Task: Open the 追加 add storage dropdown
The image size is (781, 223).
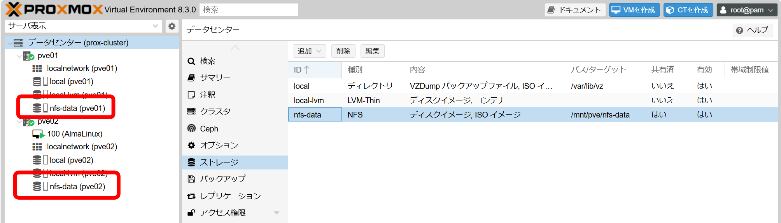Action: 309,51
